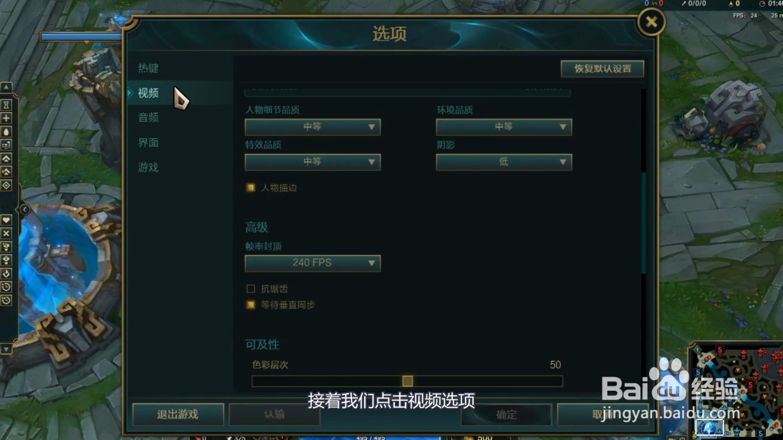This screenshot has width=783, height=440.
Task: Click the hourglass icon in left toolbar
Action: pos(6,105)
